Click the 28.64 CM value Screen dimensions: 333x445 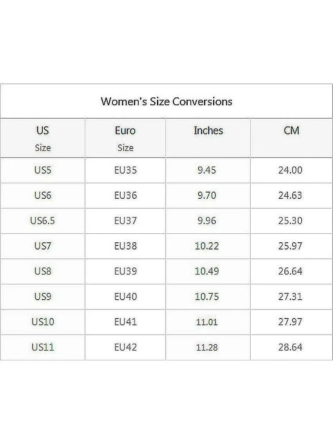[x=290, y=347]
